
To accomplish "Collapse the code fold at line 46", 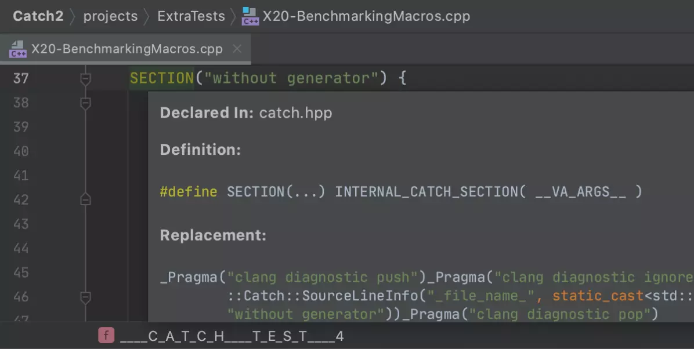I will [85, 297].
